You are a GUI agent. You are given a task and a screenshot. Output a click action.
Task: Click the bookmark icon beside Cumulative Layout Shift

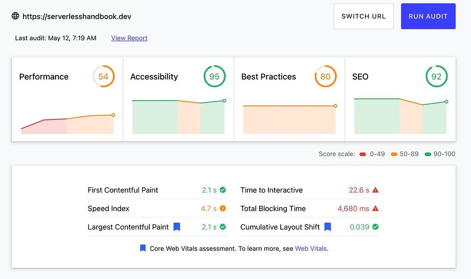pos(328,227)
